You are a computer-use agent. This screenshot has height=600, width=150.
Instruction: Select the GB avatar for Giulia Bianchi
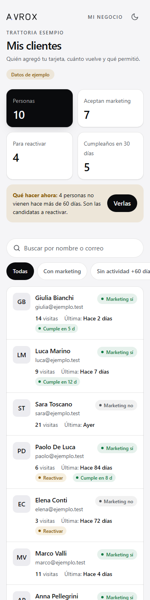(22, 302)
